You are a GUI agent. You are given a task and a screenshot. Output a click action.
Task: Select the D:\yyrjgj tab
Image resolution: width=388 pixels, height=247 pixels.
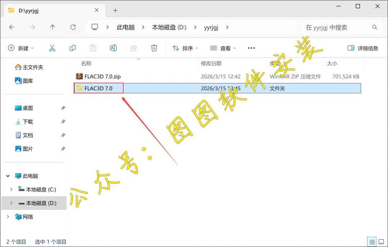(54, 10)
